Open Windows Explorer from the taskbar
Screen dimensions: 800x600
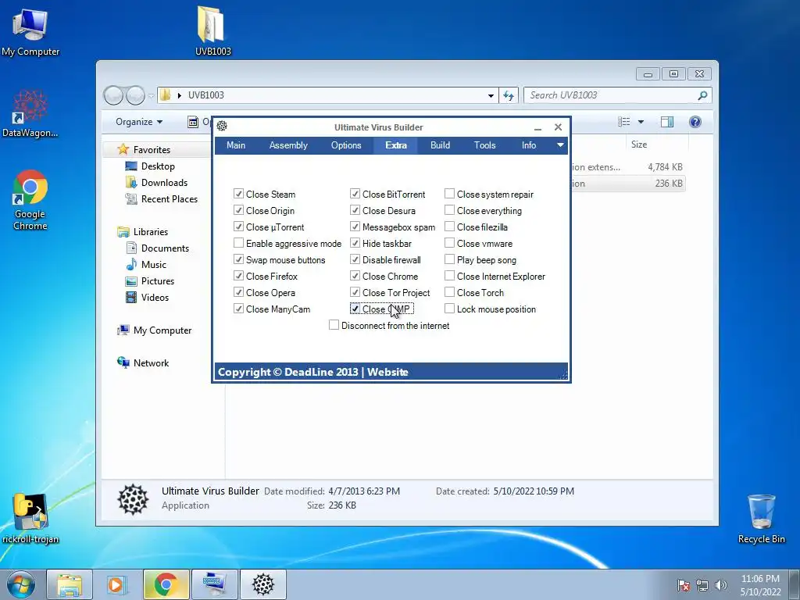(70, 584)
